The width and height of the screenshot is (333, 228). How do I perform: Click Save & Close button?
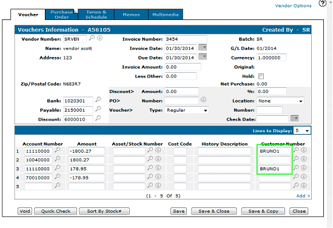(x=214, y=211)
